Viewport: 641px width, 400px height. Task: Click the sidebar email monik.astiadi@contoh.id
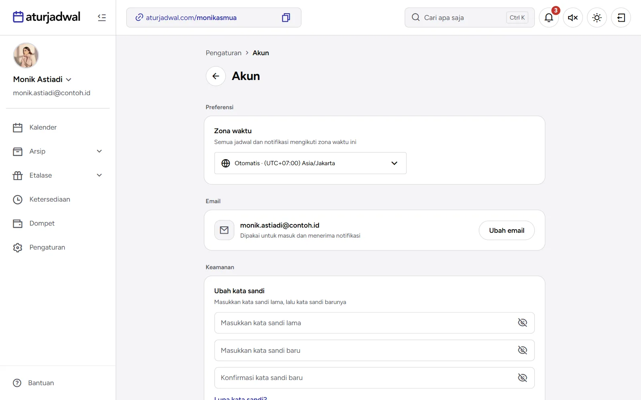point(52,93)
